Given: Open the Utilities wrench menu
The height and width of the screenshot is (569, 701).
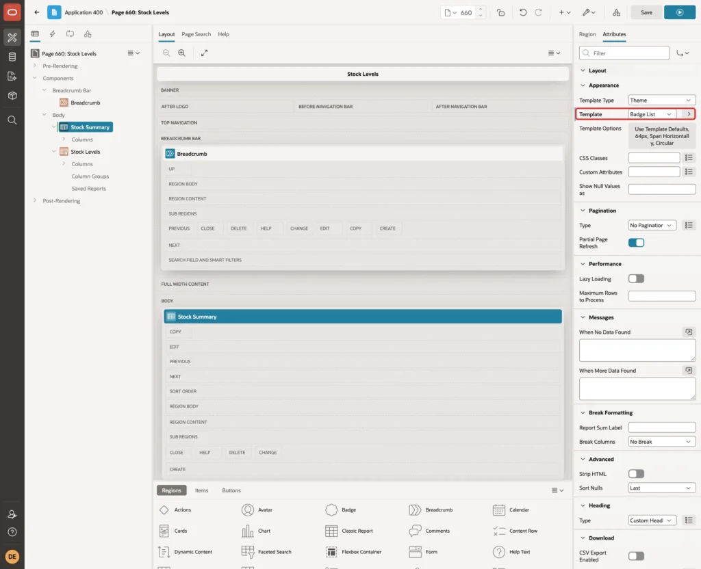Looking at the screenshot, I should [x=588, y=12].
